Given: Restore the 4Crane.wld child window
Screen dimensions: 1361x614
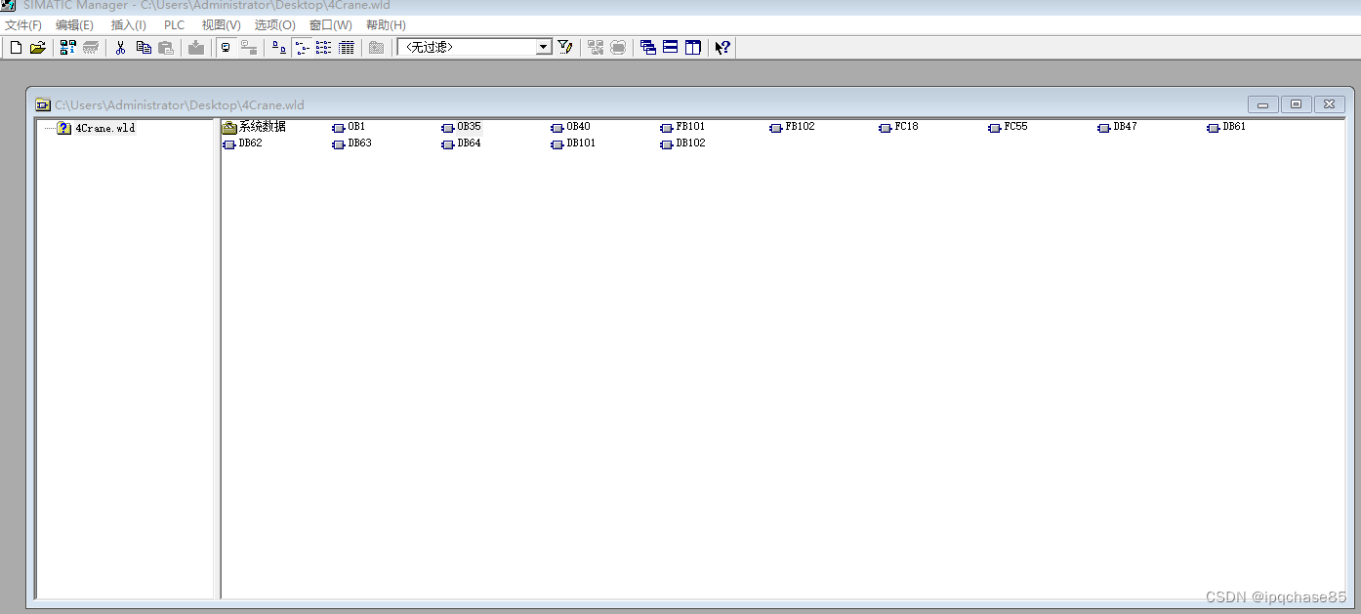Looking at the screenshot, I should click(x=1296, y=104).
